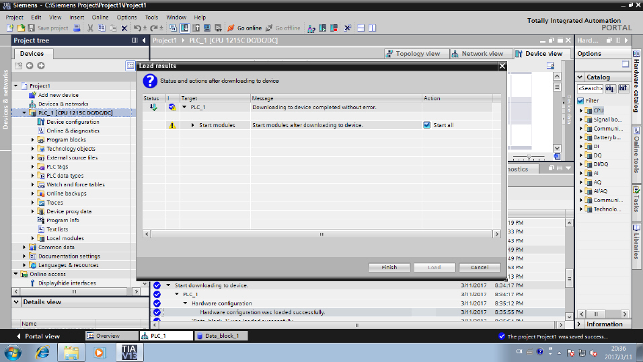
Task: Open Internet Explorer from taskbar
Action: 42,353
